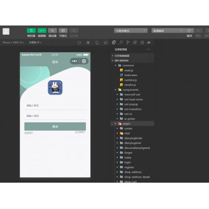Toggle the editor panel button
Image resolution: width=209 pixels, height=209 pixels.
42,31
